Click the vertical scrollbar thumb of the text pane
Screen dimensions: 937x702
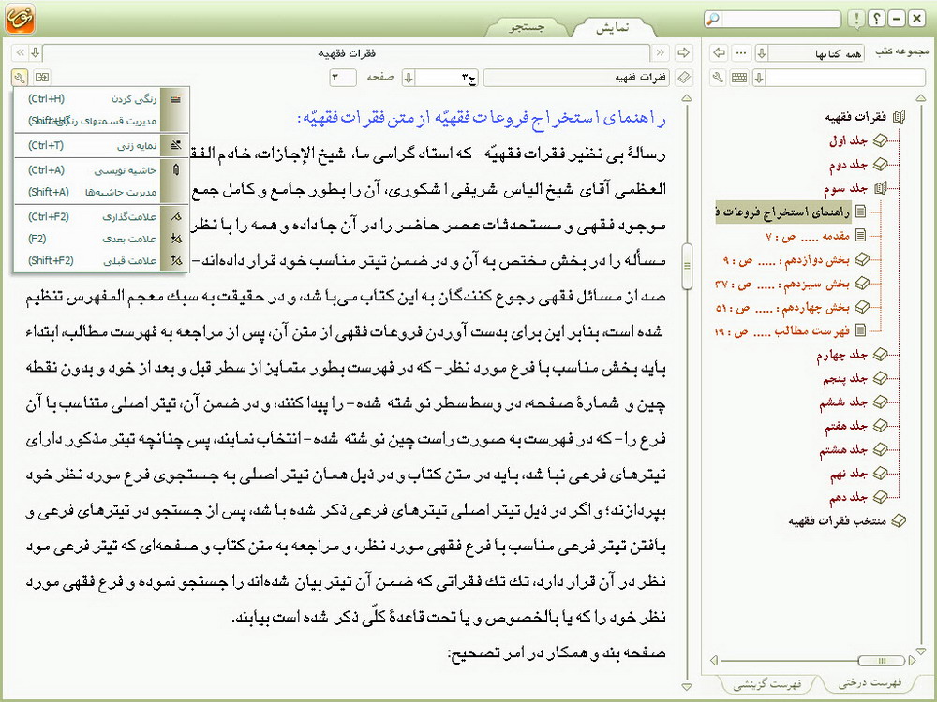point(687,266)
